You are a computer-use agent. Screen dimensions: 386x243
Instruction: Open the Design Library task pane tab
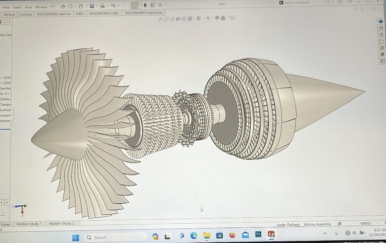click(382, 35)
